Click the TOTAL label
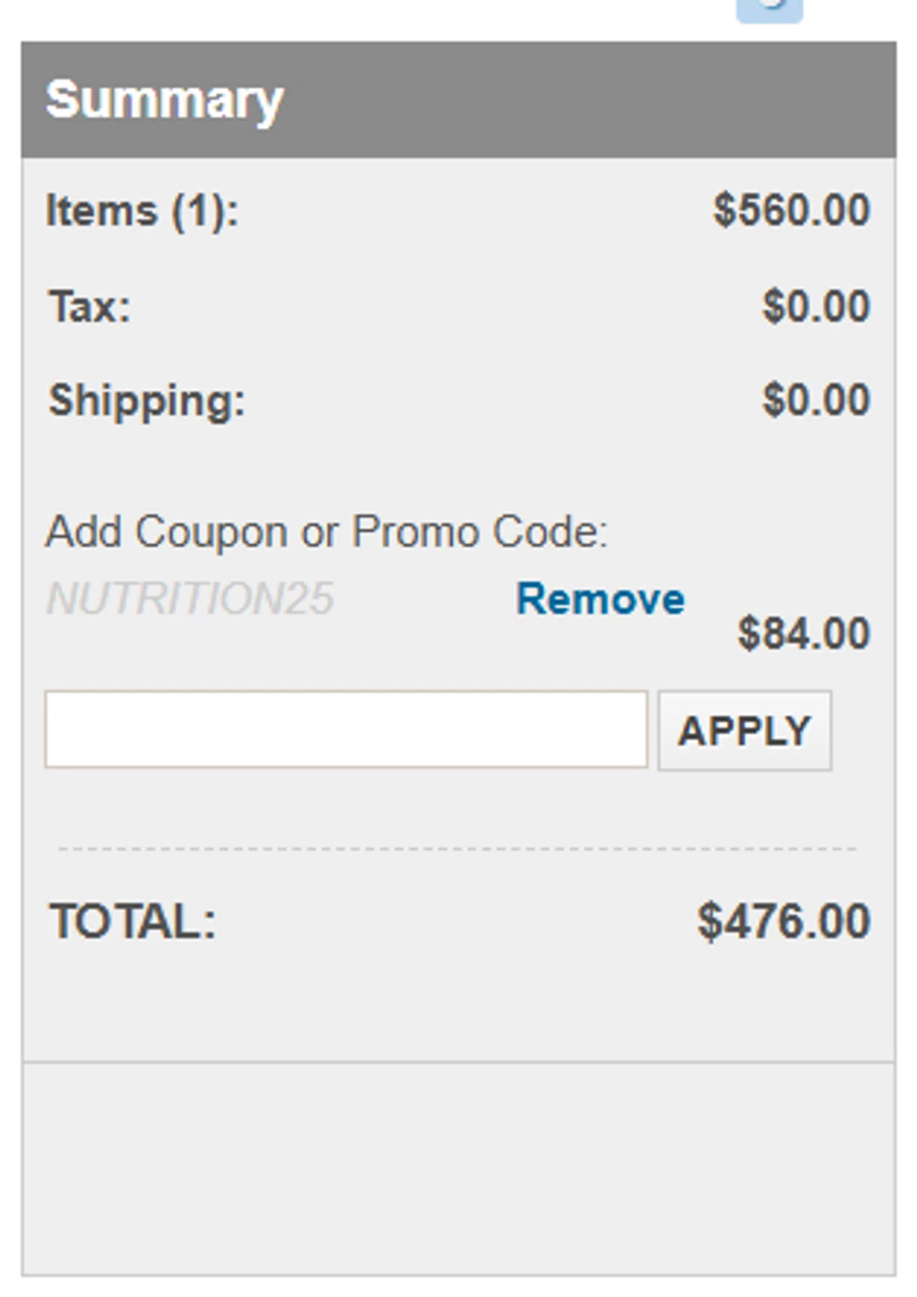Image resolution: width=917 pixels, height=1297 pixels. click(x=133, y=921)
